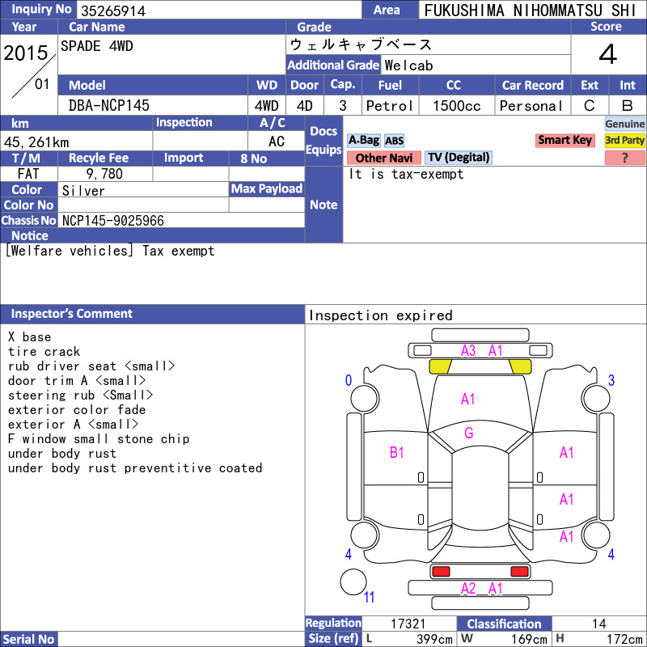
Task: Click the A2 mark on rear bumper
Action: 468,589
